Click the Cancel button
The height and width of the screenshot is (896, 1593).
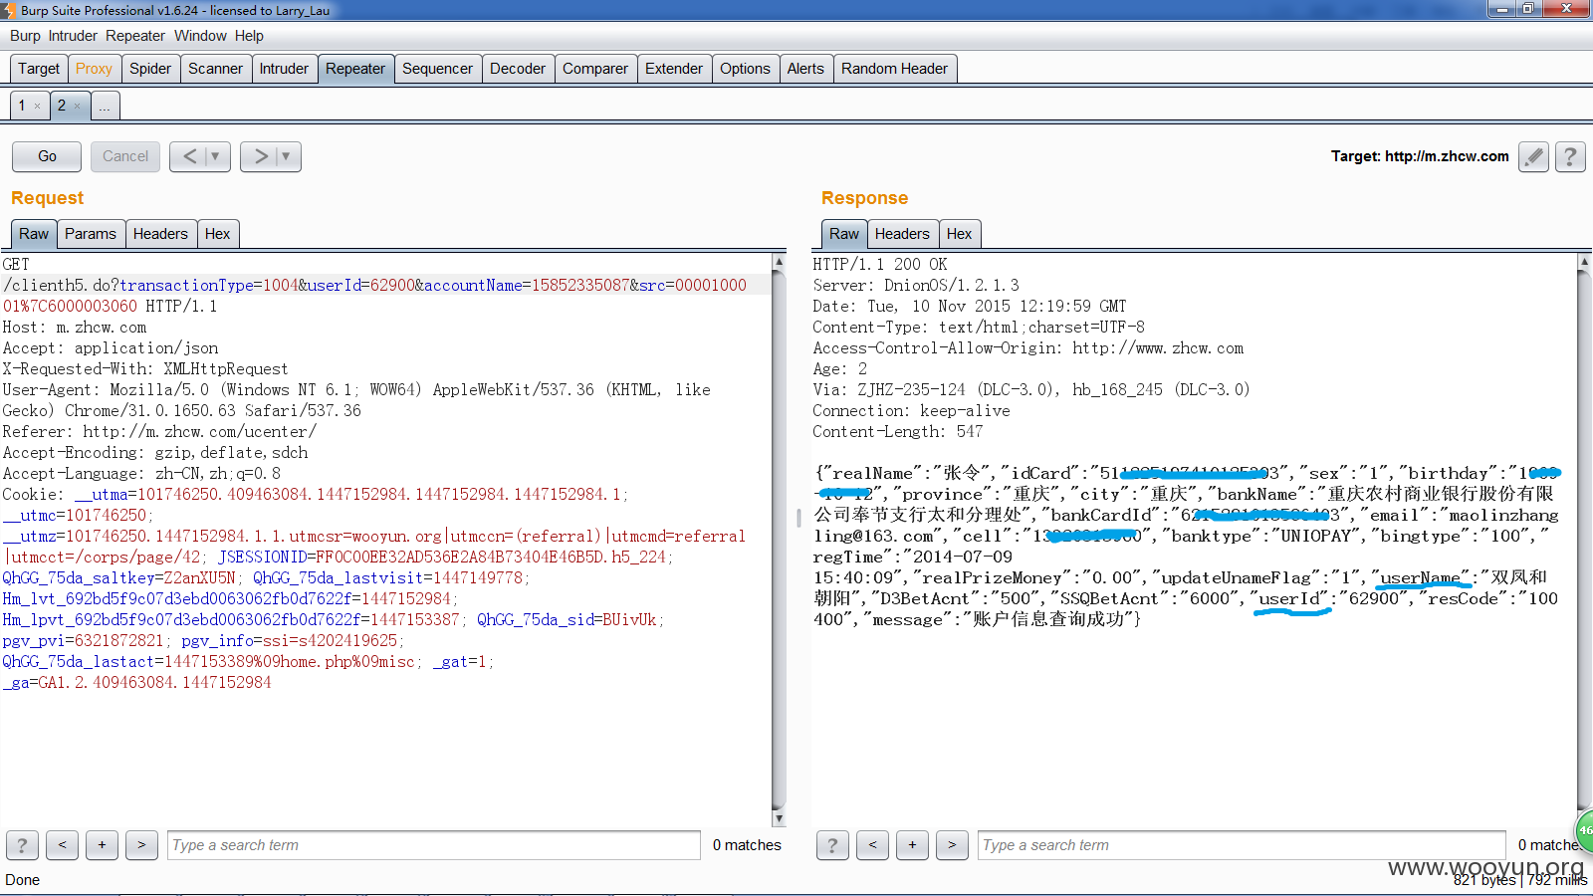(x=125, y=156)
